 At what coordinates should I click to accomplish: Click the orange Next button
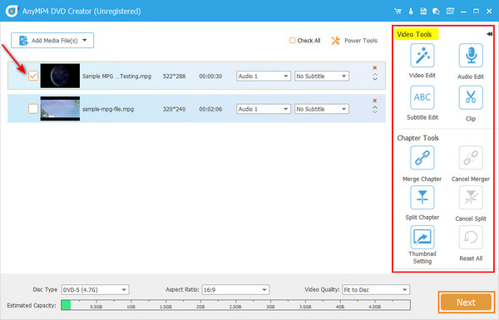[466, 303]
